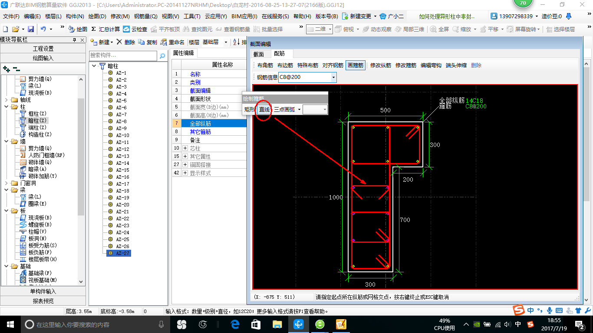This screenshot has height=333, width=593.
Task: Select AZ-27 in component list
Action: point(119,253)
